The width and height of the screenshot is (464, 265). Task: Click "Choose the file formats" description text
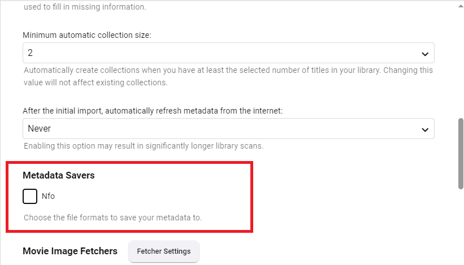[112, 217]
